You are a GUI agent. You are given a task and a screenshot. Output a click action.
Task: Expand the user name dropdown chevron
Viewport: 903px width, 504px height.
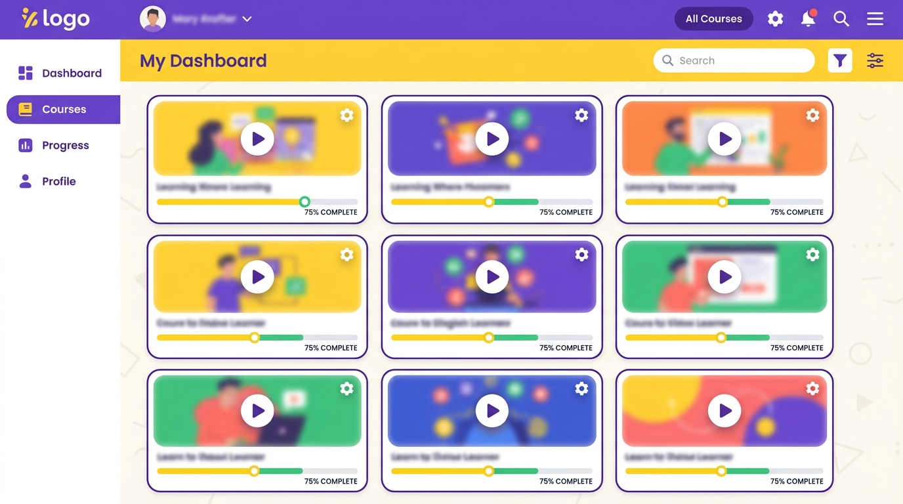pos(247,19)
